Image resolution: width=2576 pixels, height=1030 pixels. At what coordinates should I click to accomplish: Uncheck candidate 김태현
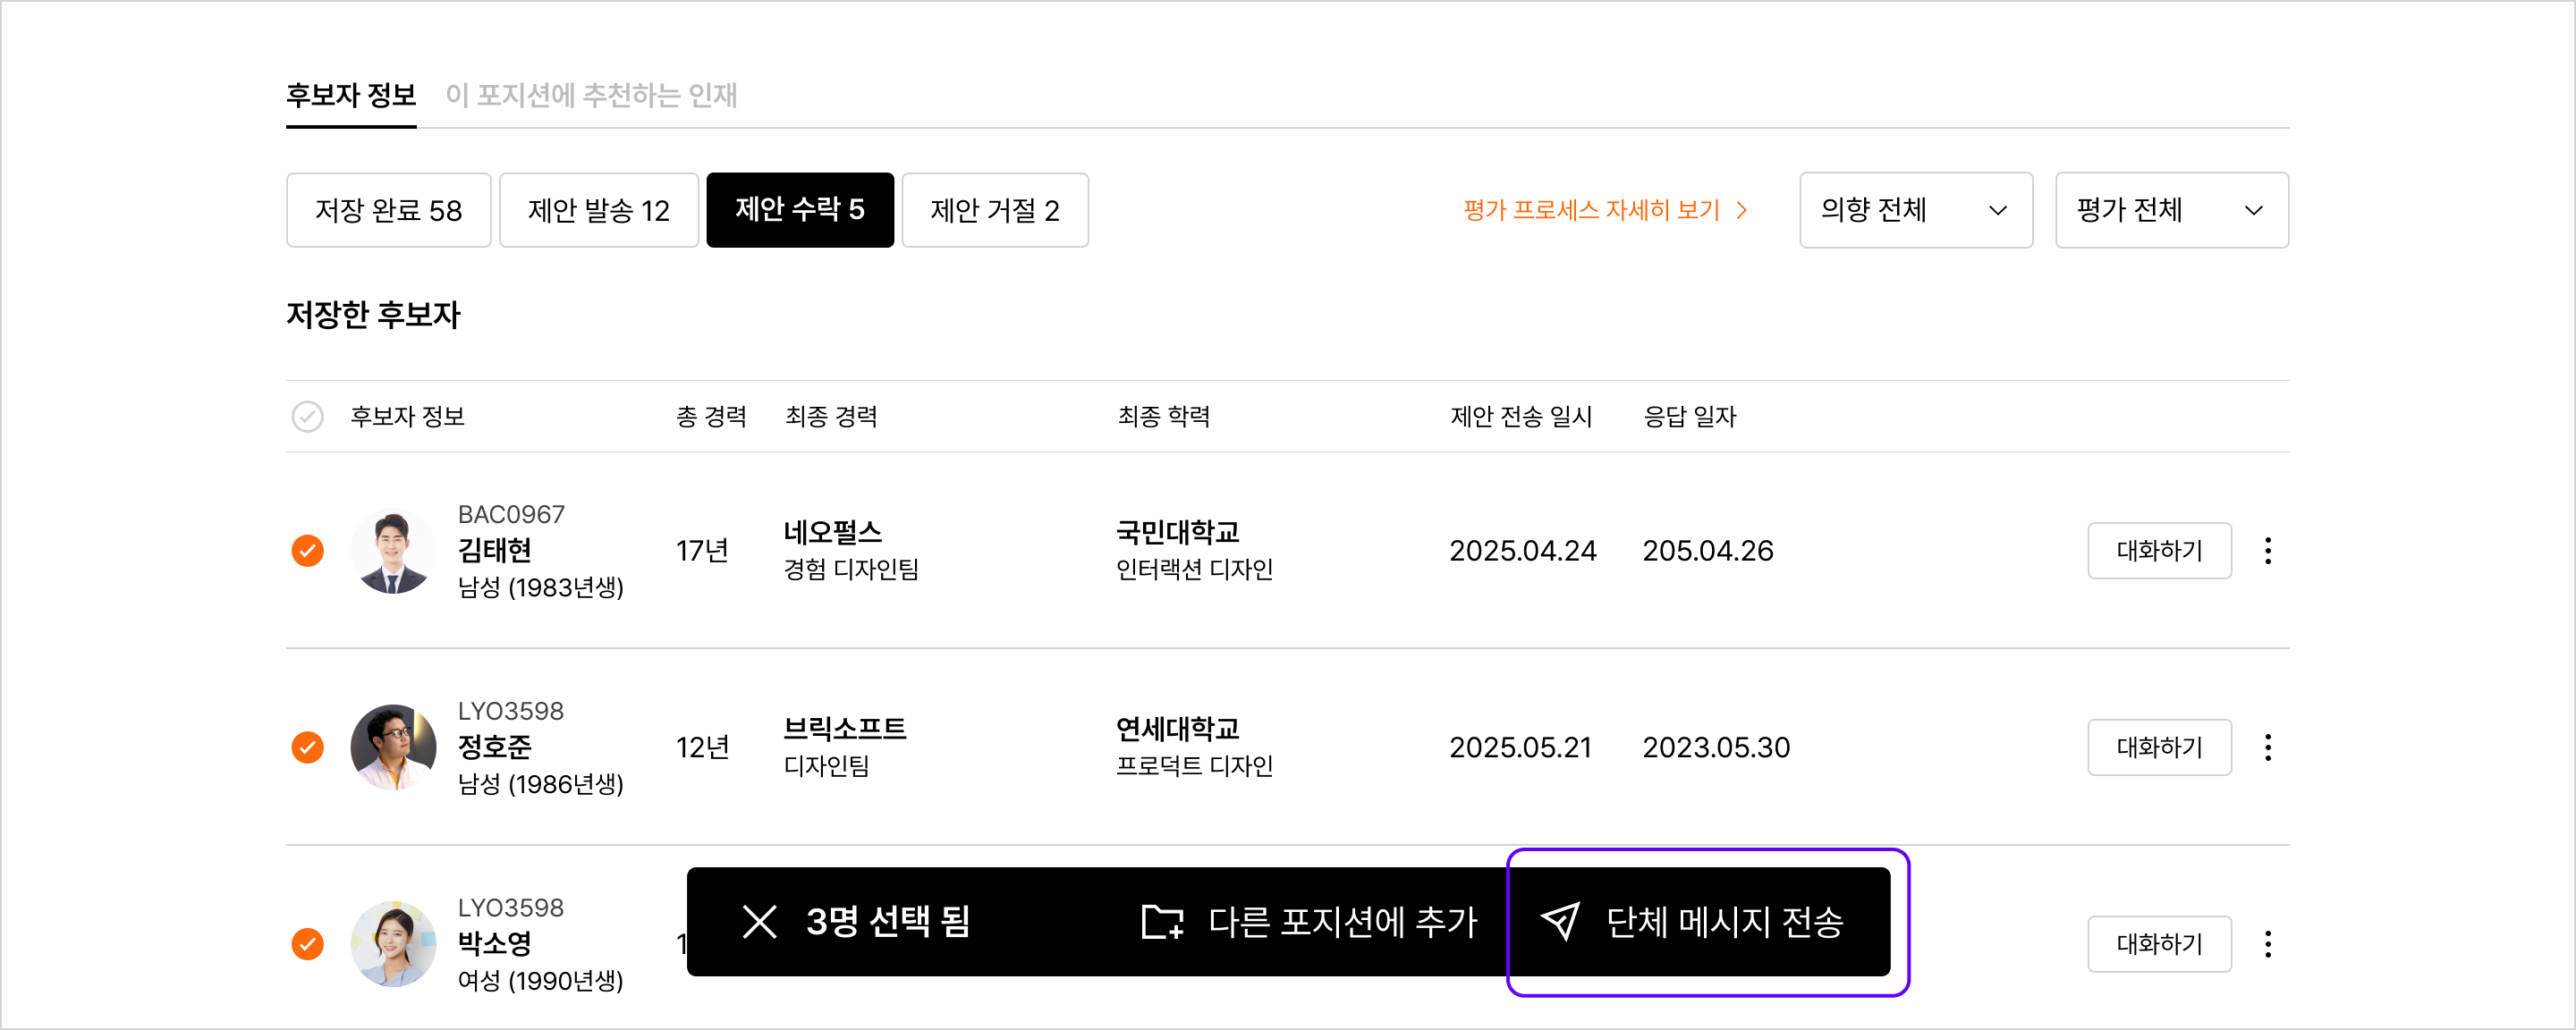307,551
